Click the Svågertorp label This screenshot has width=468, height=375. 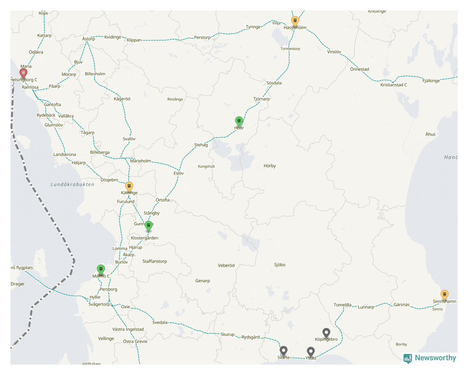click(99, 304)
